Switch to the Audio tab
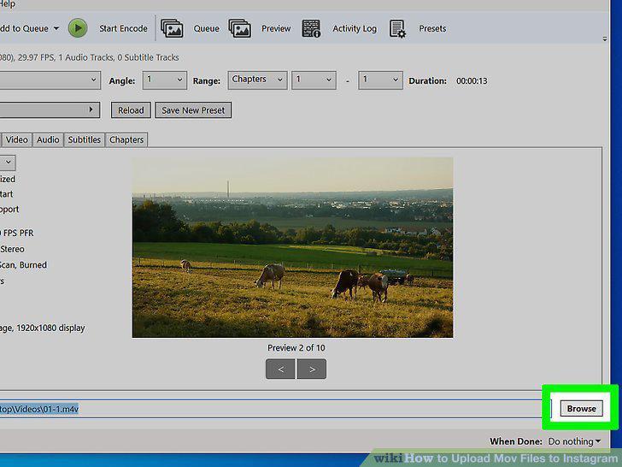This screenshot has width=622, height=467. pyautogui.click(x=48, y=139)
